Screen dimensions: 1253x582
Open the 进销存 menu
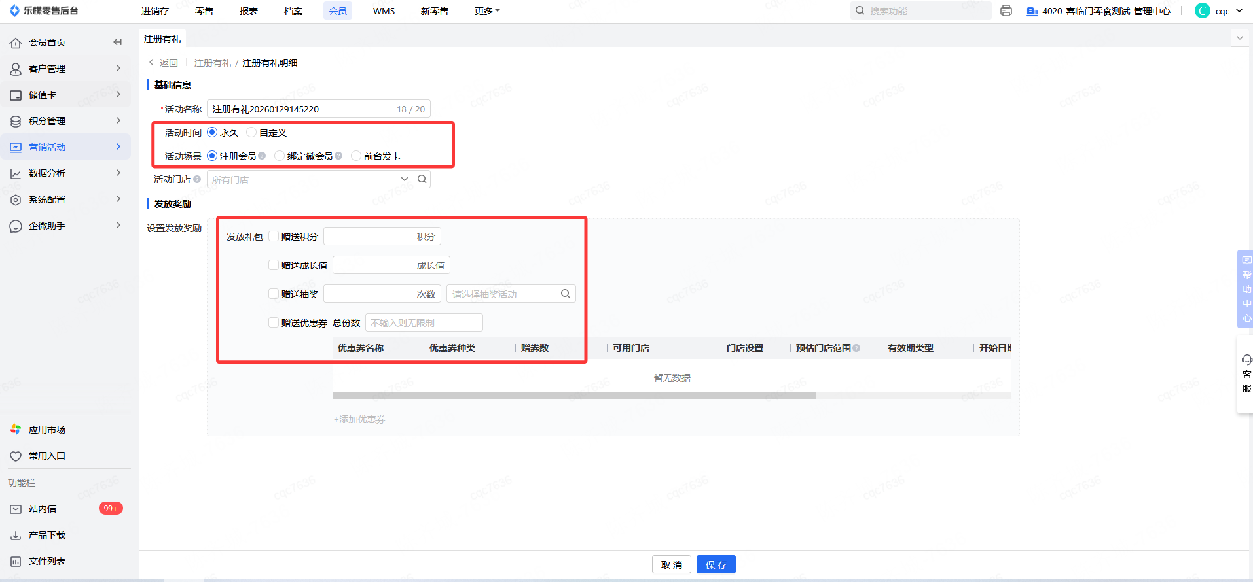tap(155, 10)
